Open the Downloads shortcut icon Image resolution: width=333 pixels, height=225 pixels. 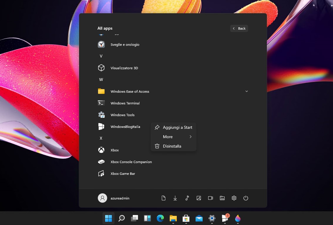point(175,198)
